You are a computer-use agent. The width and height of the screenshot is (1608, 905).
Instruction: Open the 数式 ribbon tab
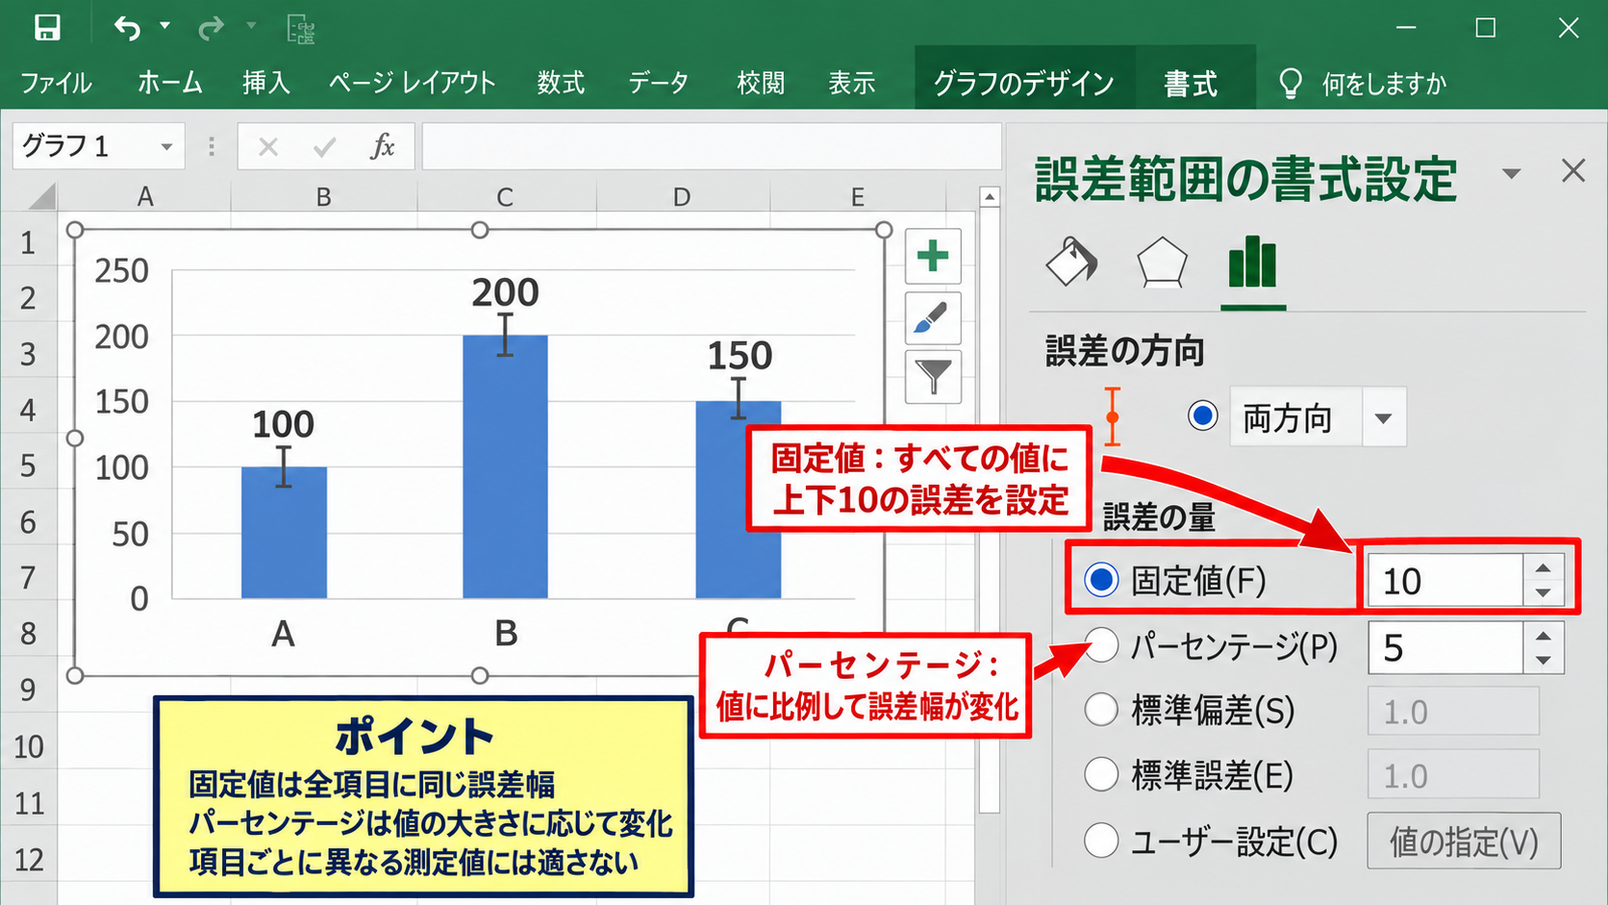[x=561, y=83]
